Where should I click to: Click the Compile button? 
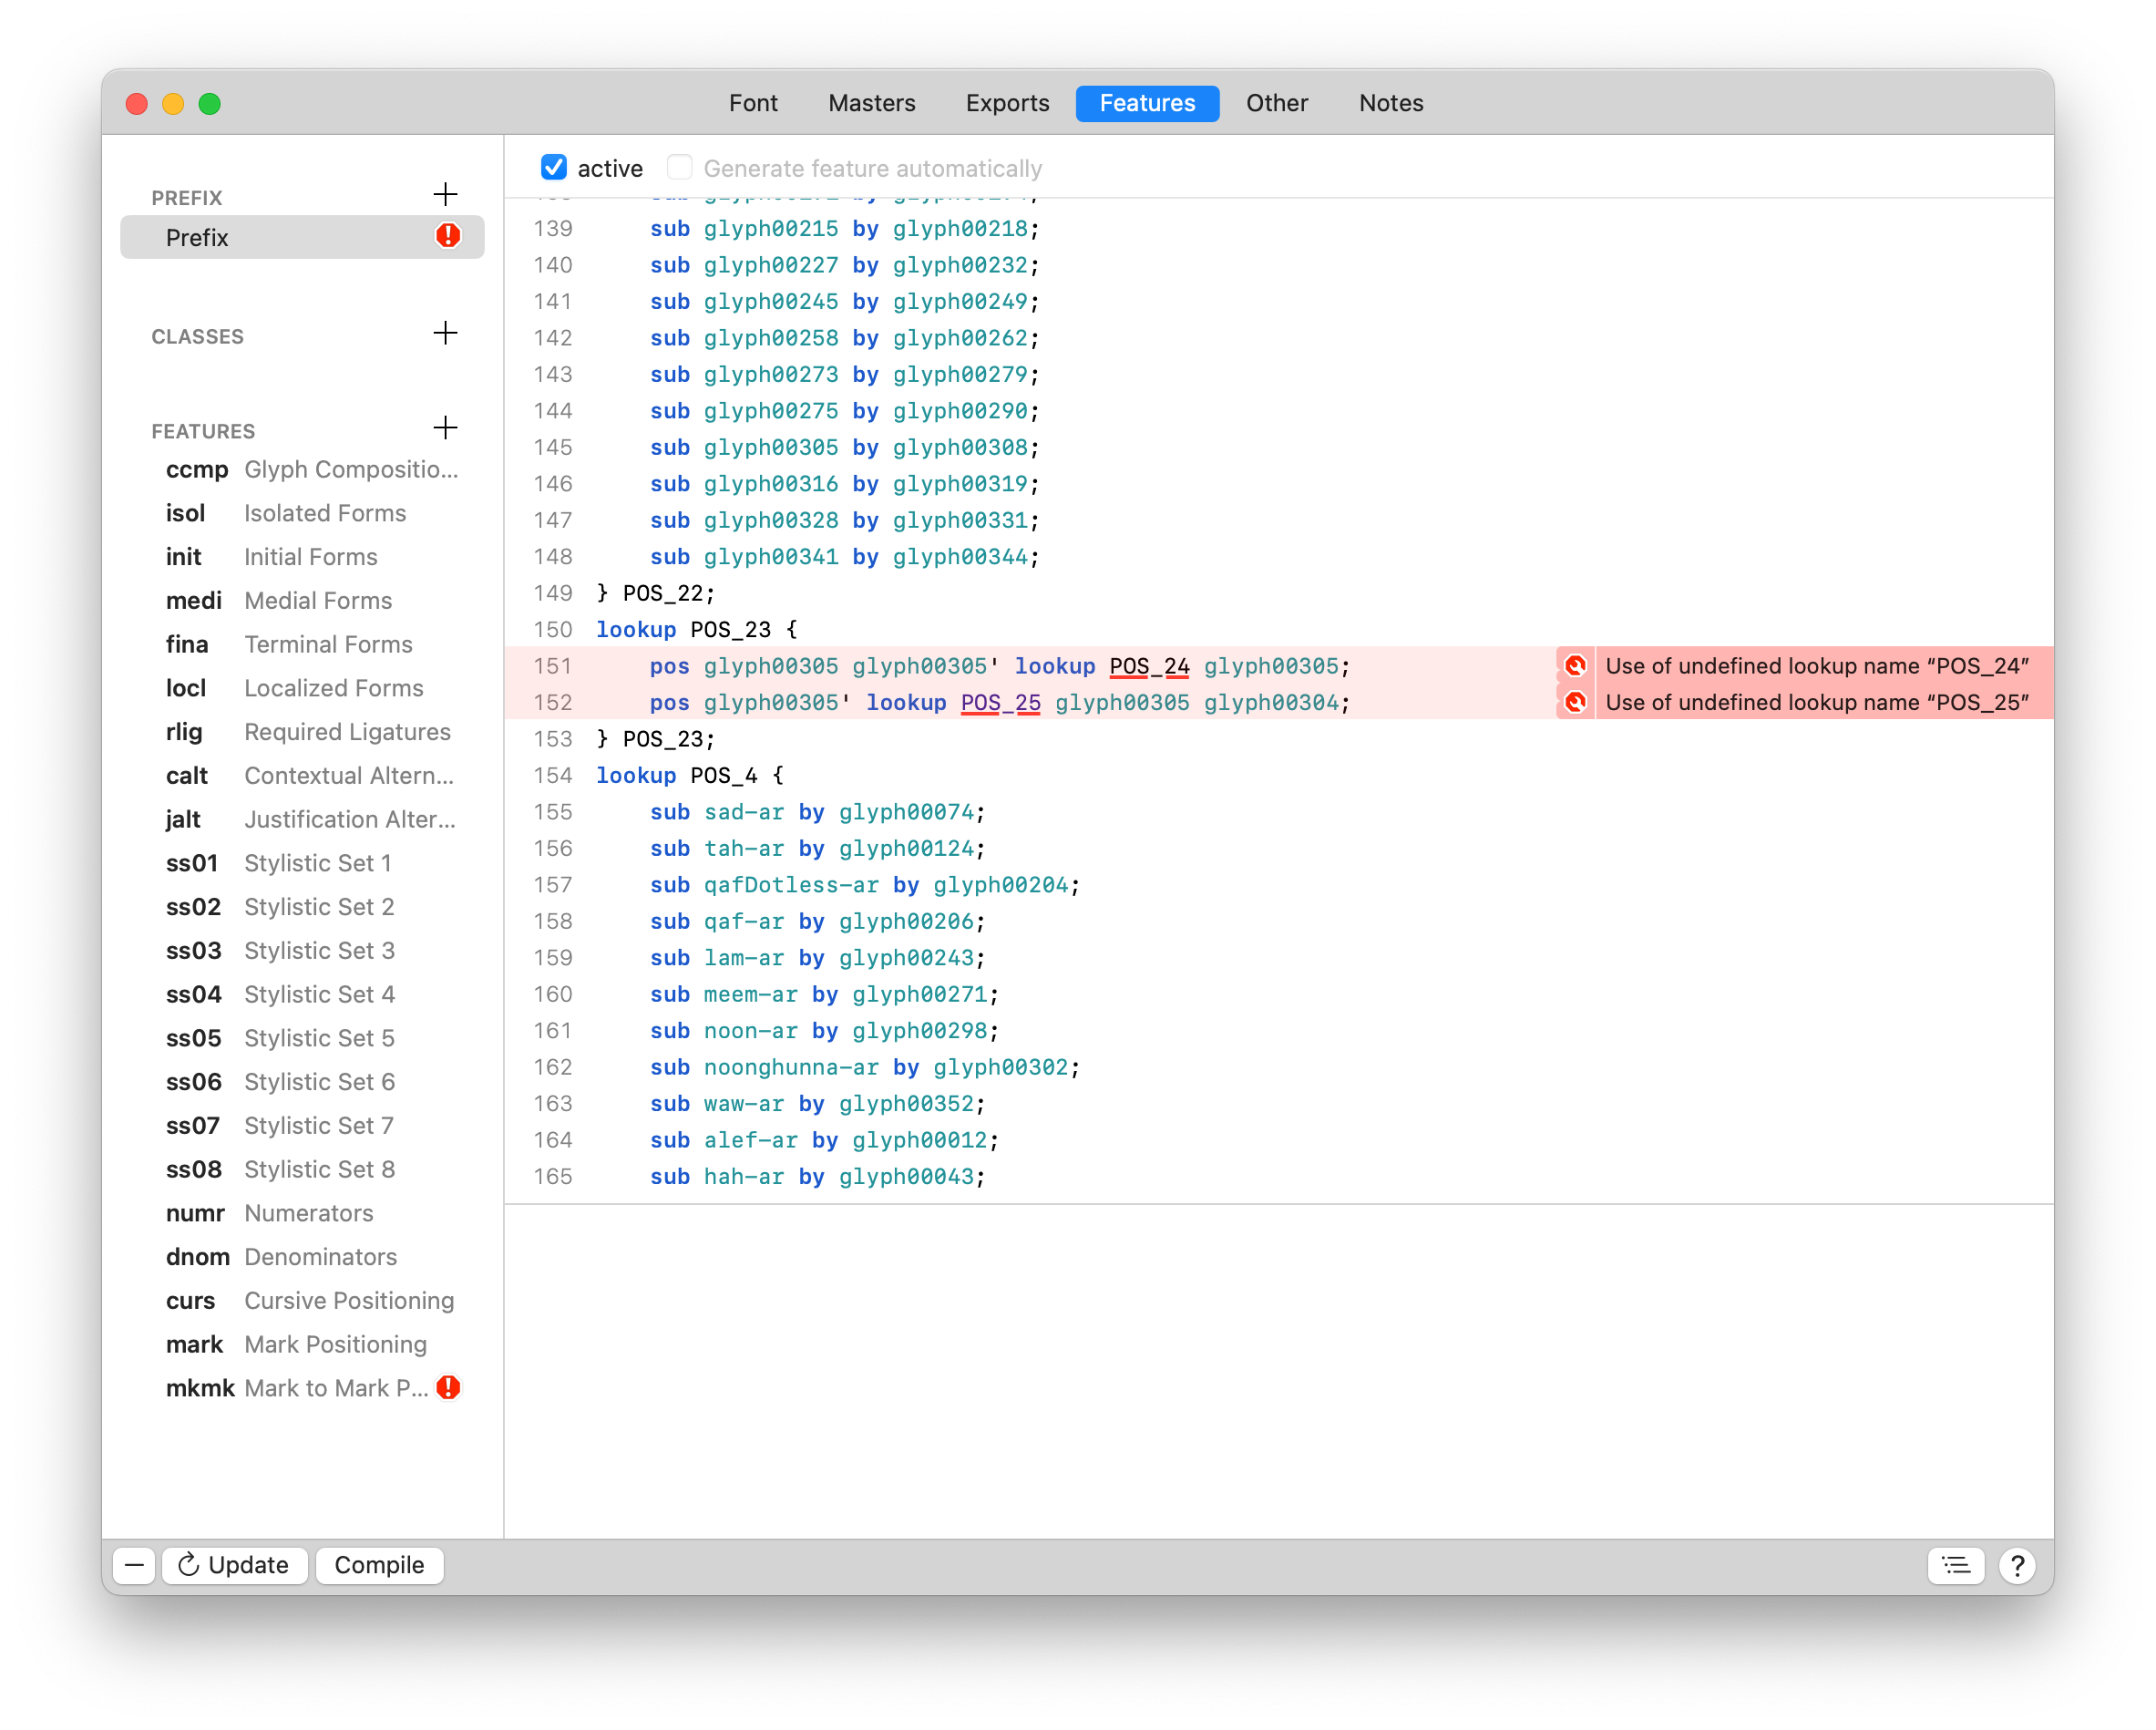(379, 1565)
